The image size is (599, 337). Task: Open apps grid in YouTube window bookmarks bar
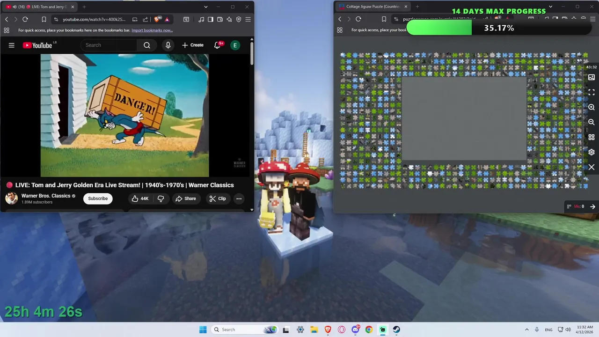click(x=7, y=30)
